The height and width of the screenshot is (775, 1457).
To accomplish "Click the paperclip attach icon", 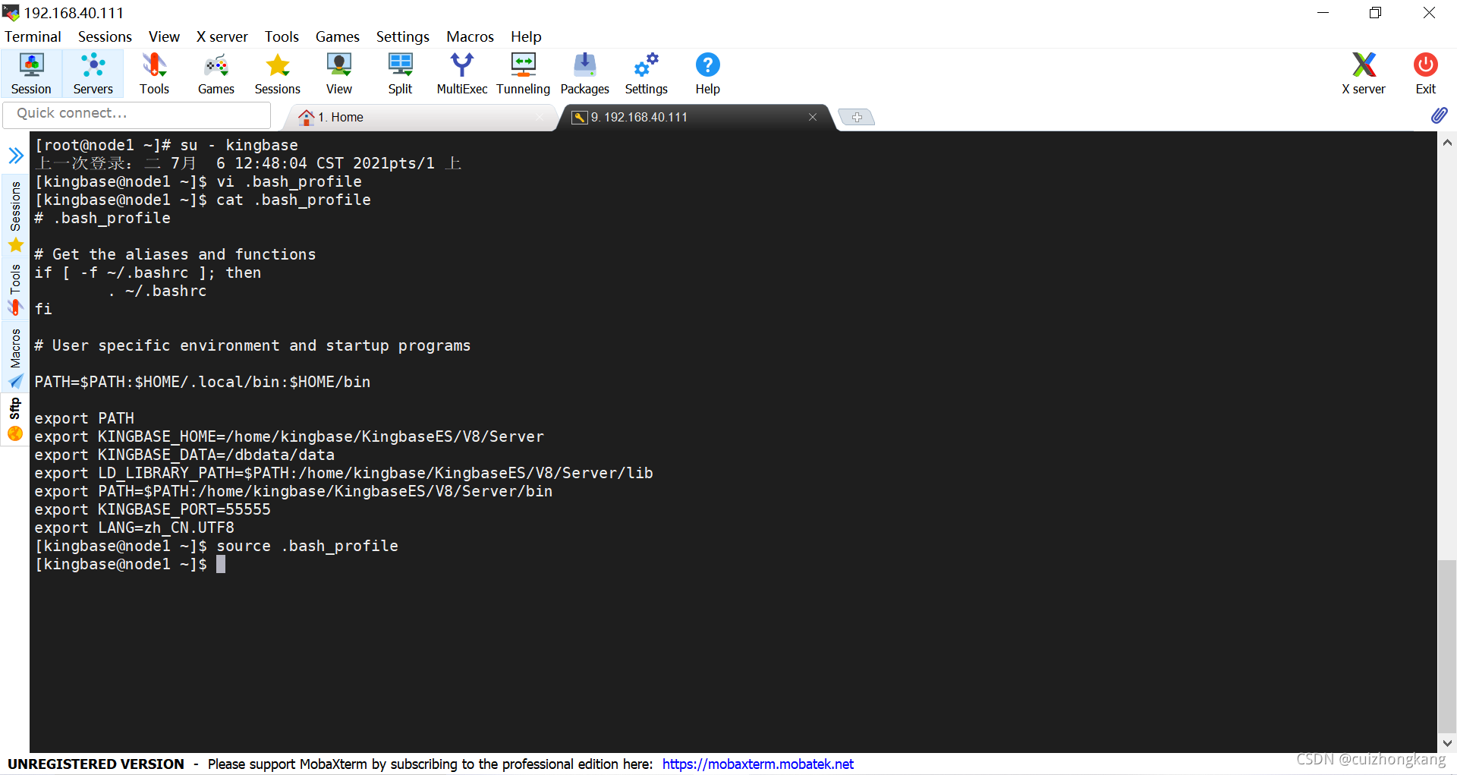I will point(1439,115).
